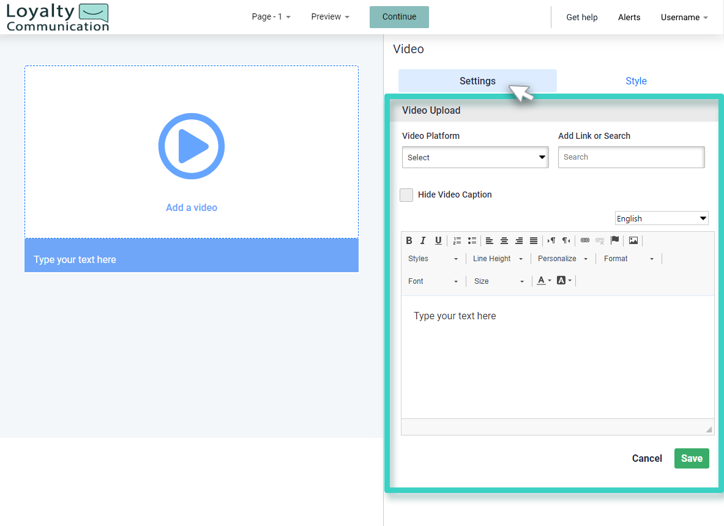Viewport: 724px width, 526px height.
Task: Insert a numbered list
Action: coord(457,240)
